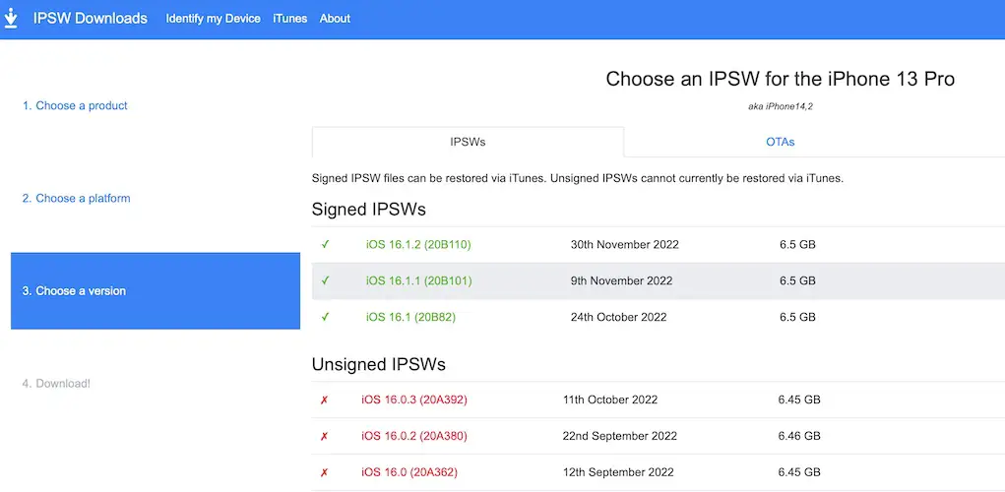Go to iTunes in navigation bar
Viewport: 1005px width, 492px height.
coord(290,19)
